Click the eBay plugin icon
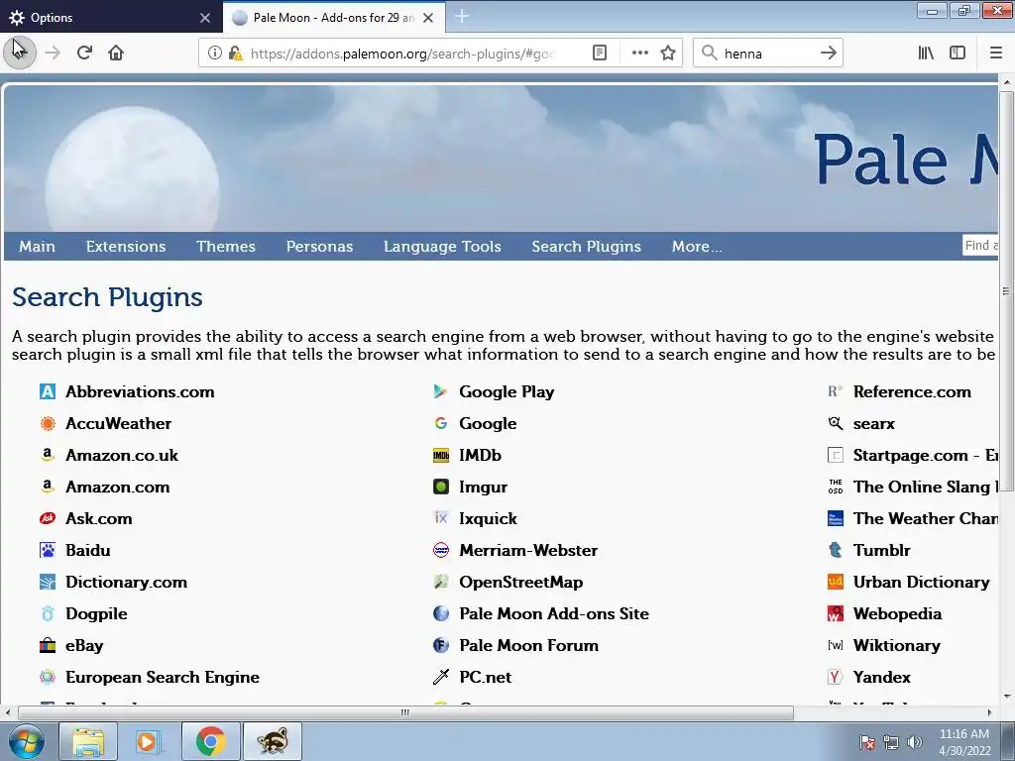Viewport: 1015px width, 761px height. tap(48, 645)
